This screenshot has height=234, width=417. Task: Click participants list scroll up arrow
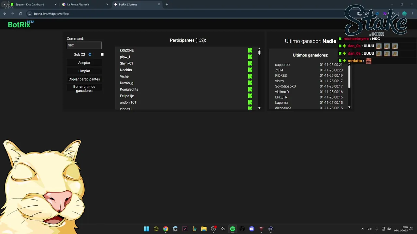click(259, 48)
